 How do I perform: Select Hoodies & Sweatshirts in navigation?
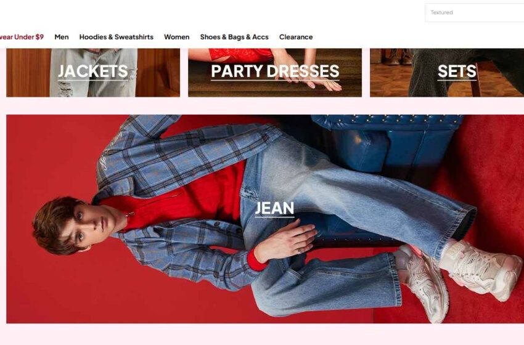tap(117, 37)
